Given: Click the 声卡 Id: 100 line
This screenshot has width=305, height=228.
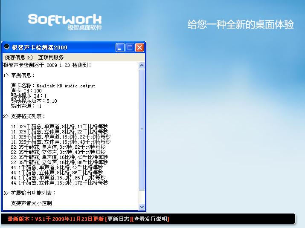Looking at the screenshot, I should 26,91.
